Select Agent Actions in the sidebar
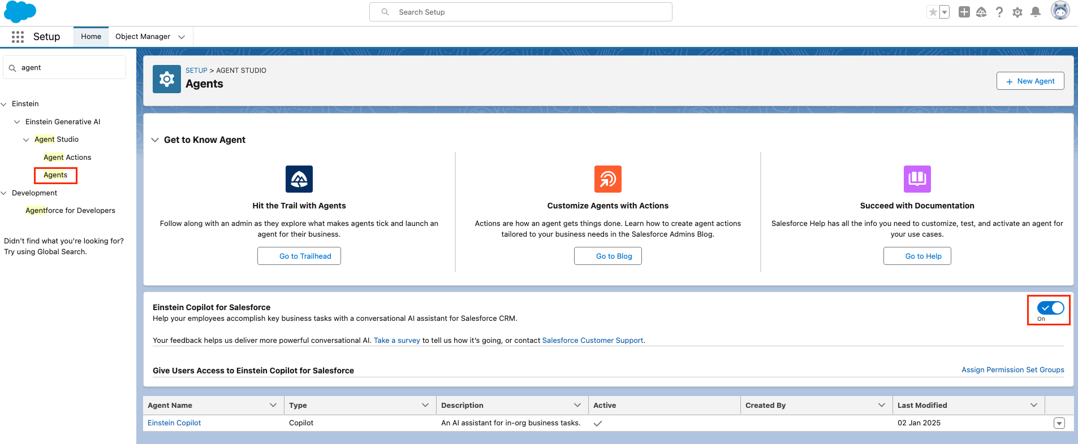Viewport: 1078px width, 444px height. [67, 158]
